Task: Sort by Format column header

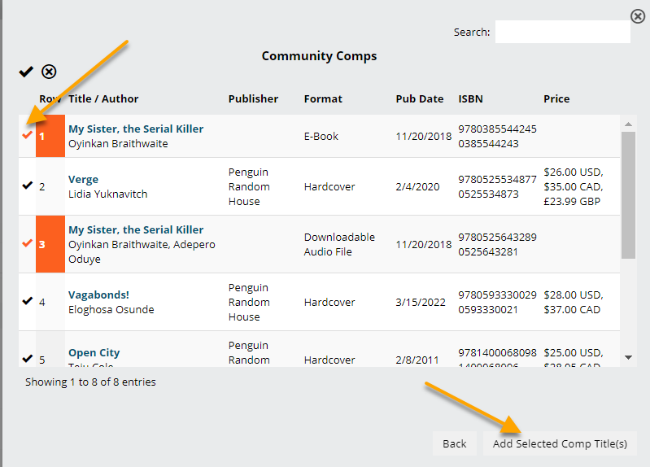Action: [x=323, y=98]
